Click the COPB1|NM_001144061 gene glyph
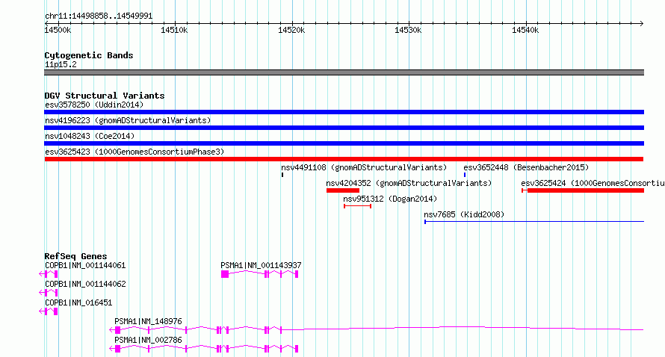This screenshot has height=357, width=665. [49, 274]
